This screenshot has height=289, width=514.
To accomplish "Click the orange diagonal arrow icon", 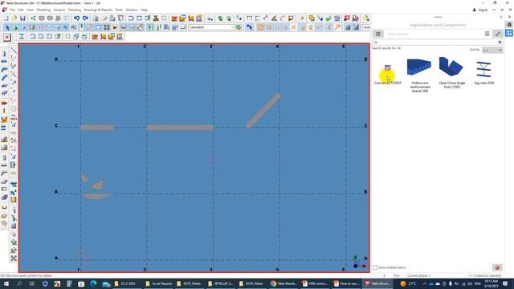I will [337, 27].
